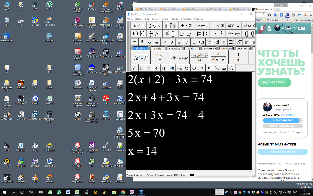
Task: Insert the pi symbol from the small bar
Action: click(135, 42)
